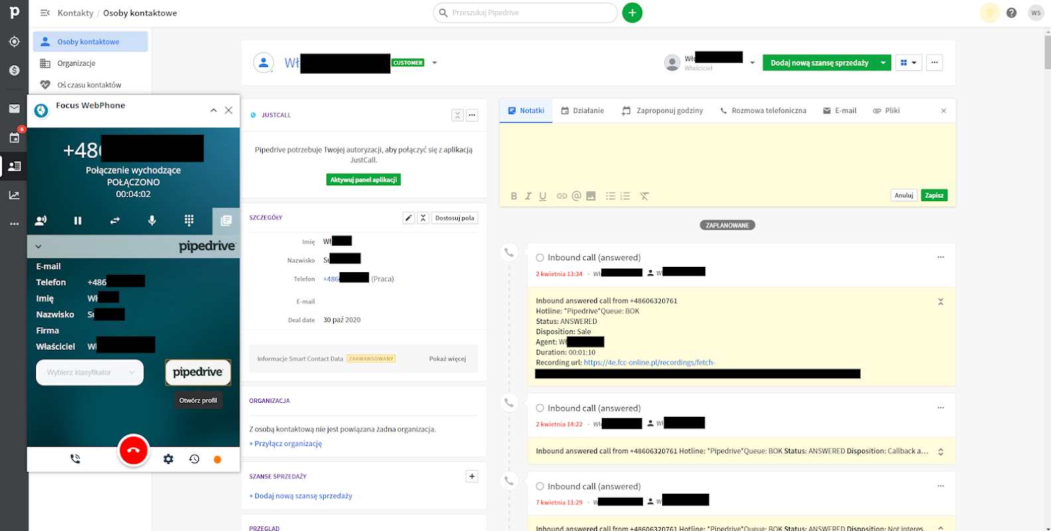The height and width of the screenshot is (531, 1051).
Task: Open the WebPhone dial keypad
Action: 189,220
